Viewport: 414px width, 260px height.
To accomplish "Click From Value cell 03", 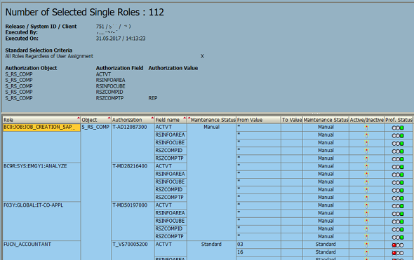I will pyautogui.click(x=258, y=244).
